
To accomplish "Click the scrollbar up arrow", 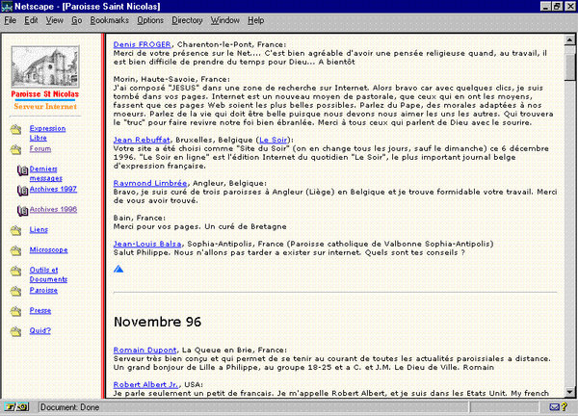I will coord(569,39).
